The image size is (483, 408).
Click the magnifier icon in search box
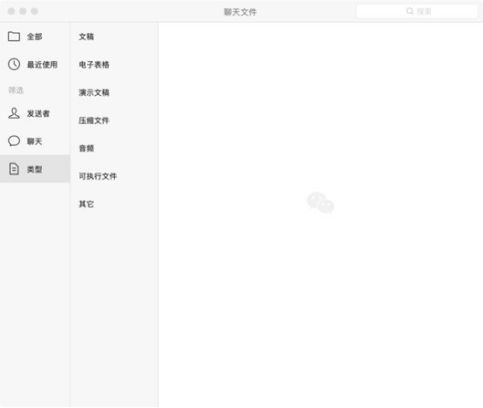coord(410,11)
